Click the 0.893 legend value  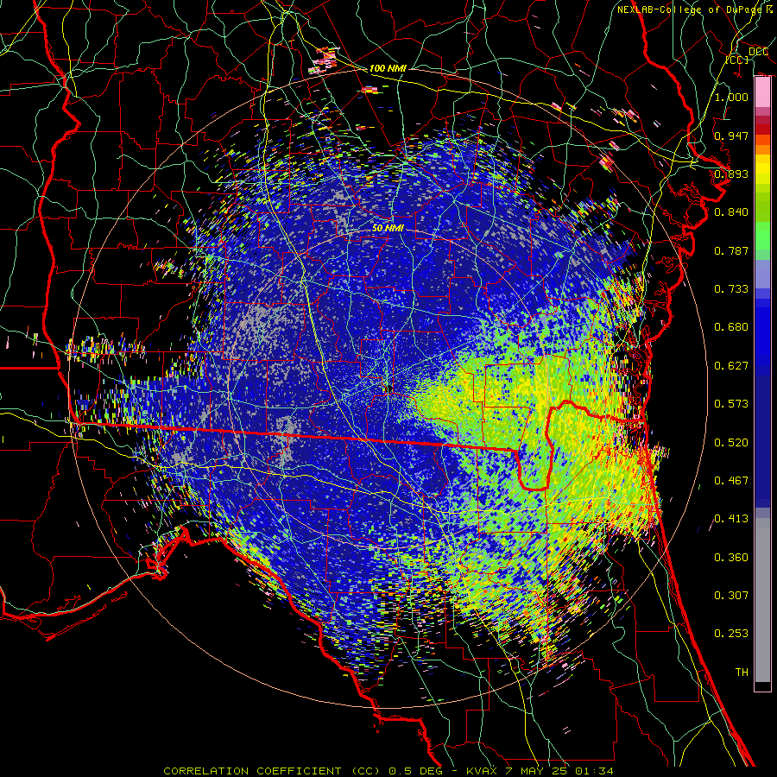[731, 174]
